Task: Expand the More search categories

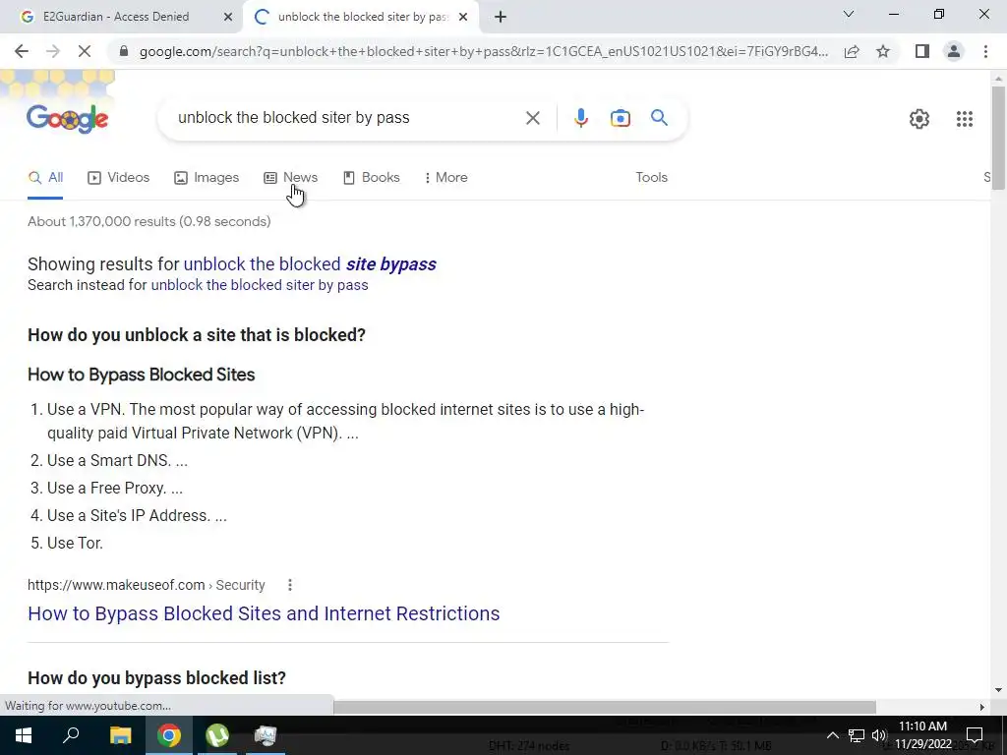Action: coord(445,178)
